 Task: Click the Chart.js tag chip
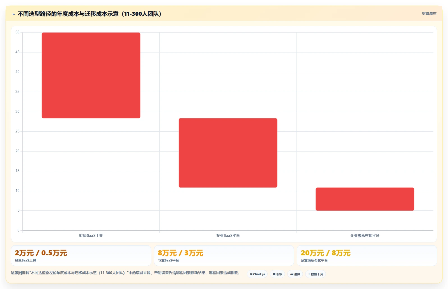(257, 274)
